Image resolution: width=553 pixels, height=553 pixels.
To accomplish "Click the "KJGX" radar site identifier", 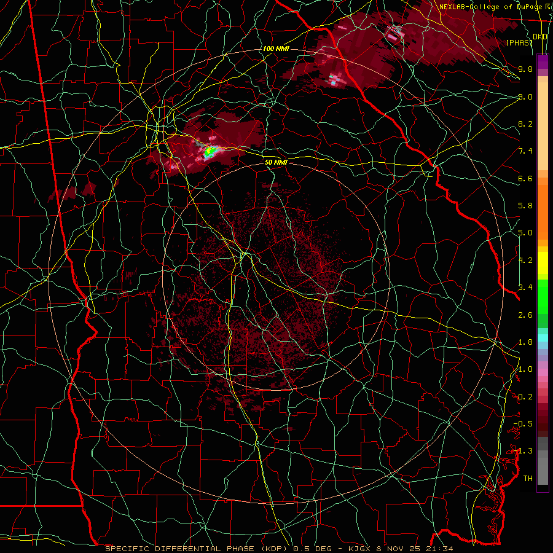I will coord(358,549).
